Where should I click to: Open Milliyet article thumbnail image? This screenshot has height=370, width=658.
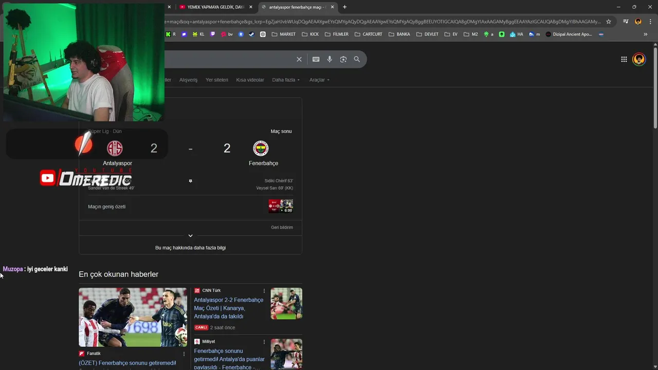point(286,354)
